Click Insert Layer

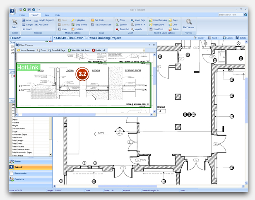[157, 24]
